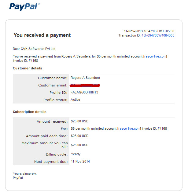Screen dimensions: 188x193
Task: Click the Profile status Active value
Action: pos(75,100)
